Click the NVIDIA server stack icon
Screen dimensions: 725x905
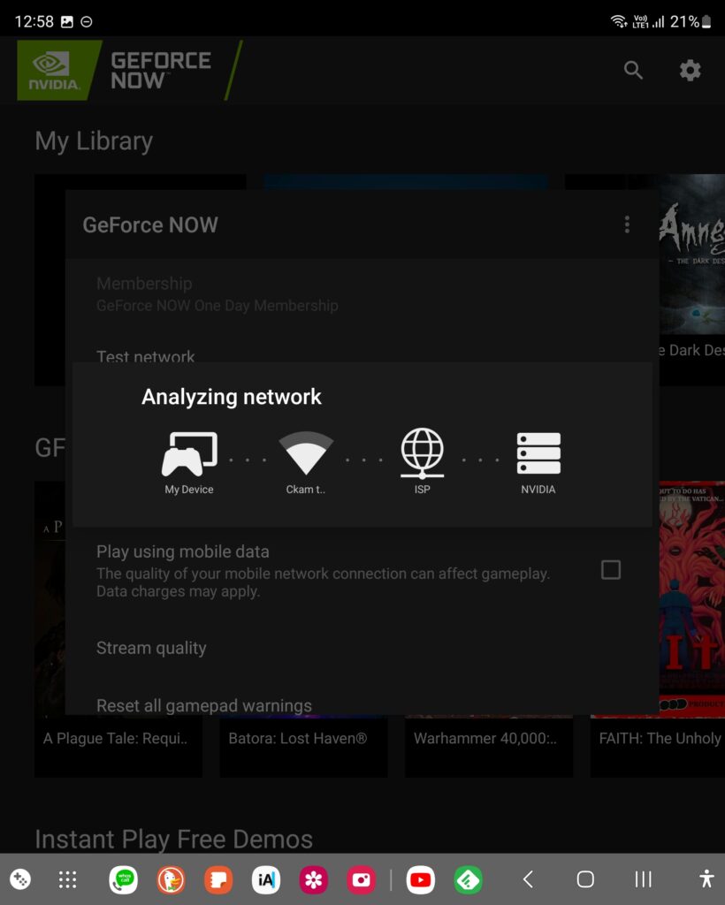(x=538, y=453)
